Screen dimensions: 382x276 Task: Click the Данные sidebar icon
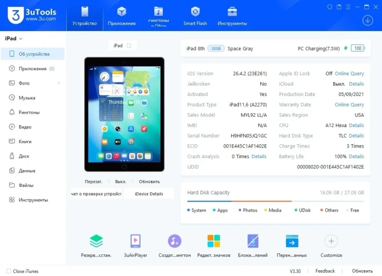click(11, 170)
